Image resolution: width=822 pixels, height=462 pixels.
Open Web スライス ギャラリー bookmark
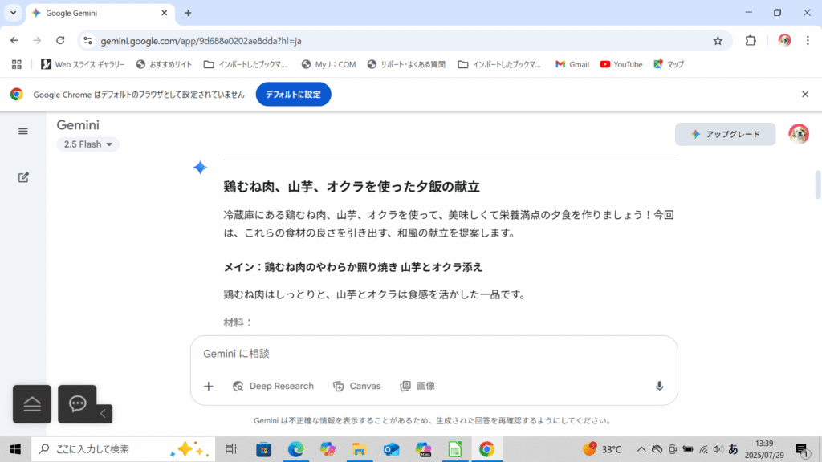[83, 64]
